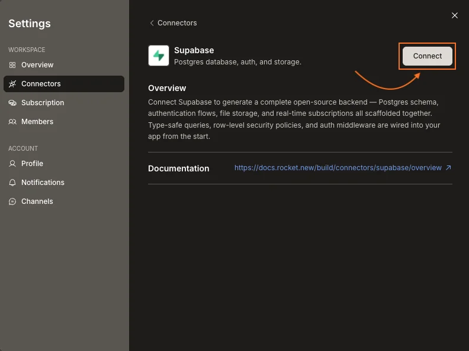The width and height of the screenshot is (469, 351).
Task: Close the settings dialog
Action: tap(455, 15)
